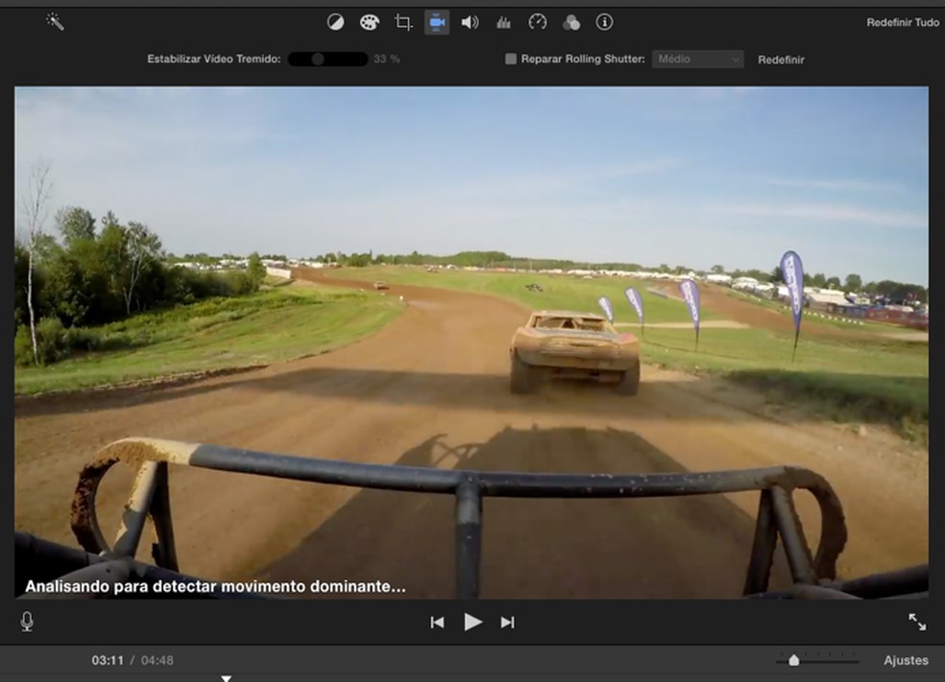Select the cropping tool
This screenshot has height=682, width=945.
pyautogui.click(x=403, y=23)
